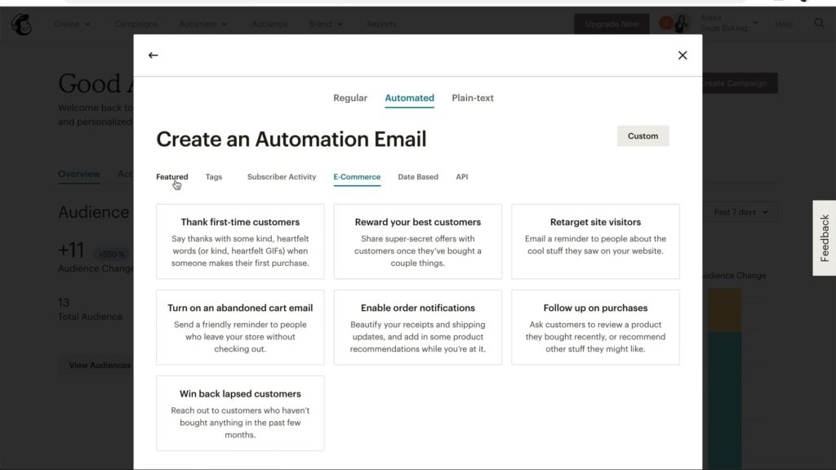
Task: Choose Turn on an abandoned cart email
Action: 240,327
